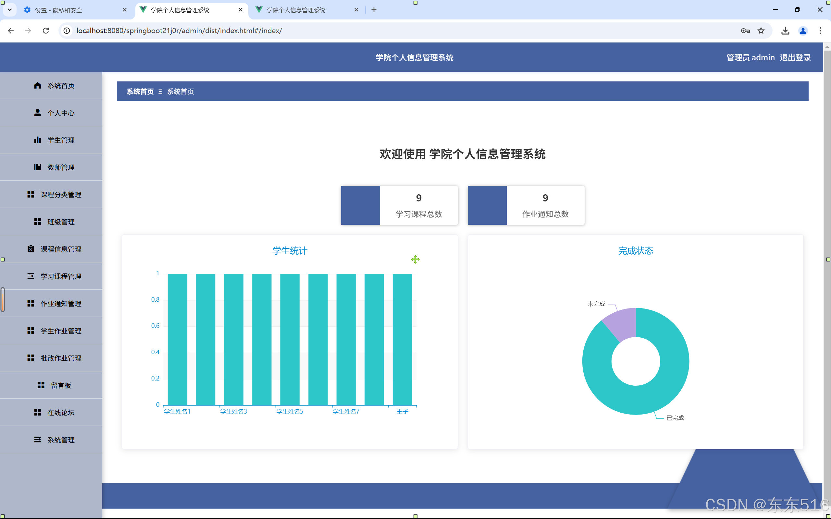Switch to the 设置 - 隐私和安全 tab
The width and height of the screenshot is (831, 519).
[x=58, y=10]
